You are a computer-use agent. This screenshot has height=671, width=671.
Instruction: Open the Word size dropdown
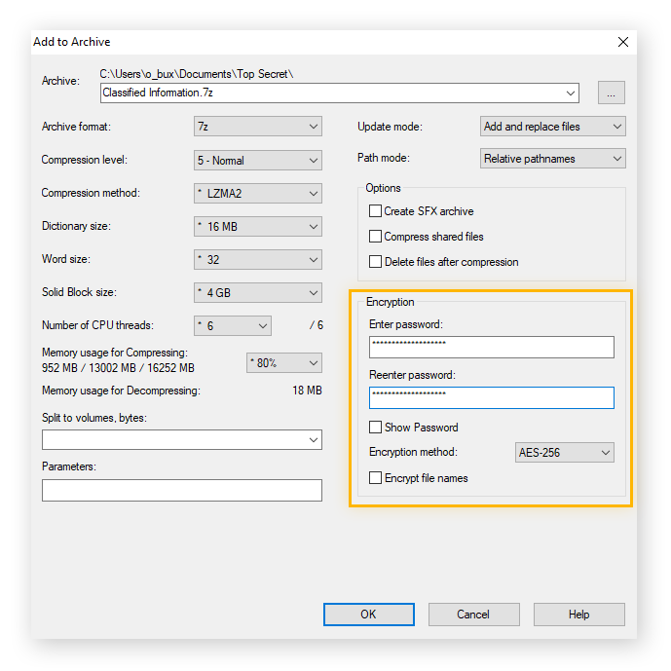click(257, 259)
